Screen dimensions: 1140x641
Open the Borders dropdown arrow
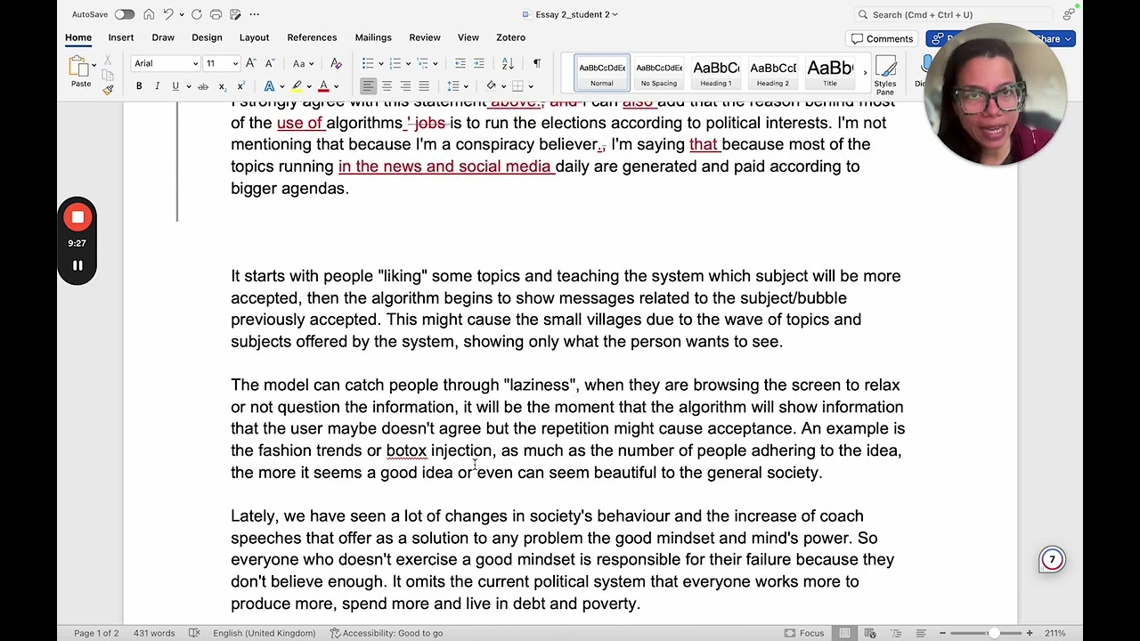click(x=531, y=86)
